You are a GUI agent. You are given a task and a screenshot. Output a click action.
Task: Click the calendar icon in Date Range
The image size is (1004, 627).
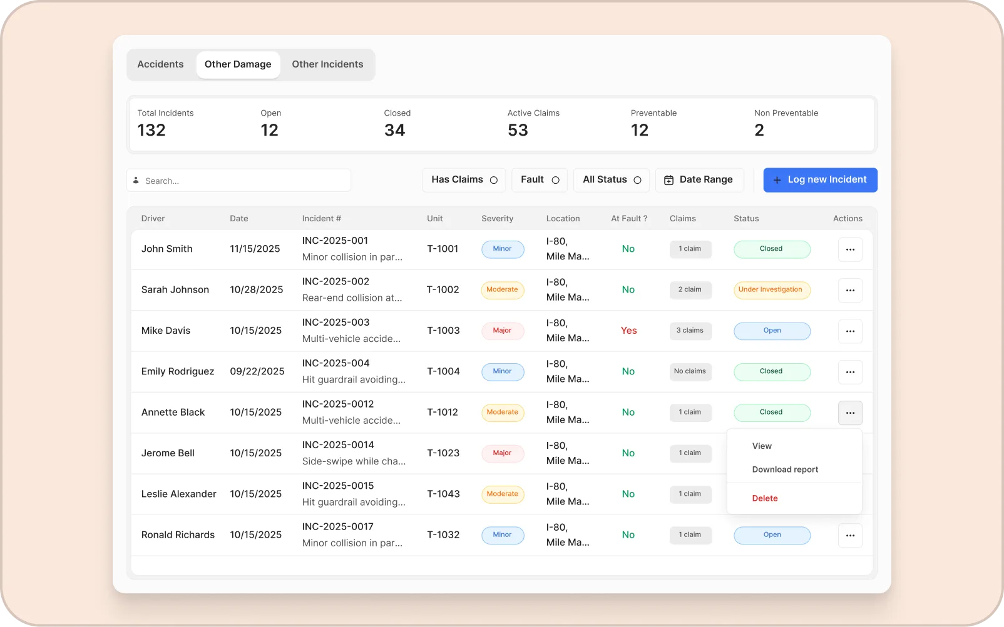pos(668,180)
